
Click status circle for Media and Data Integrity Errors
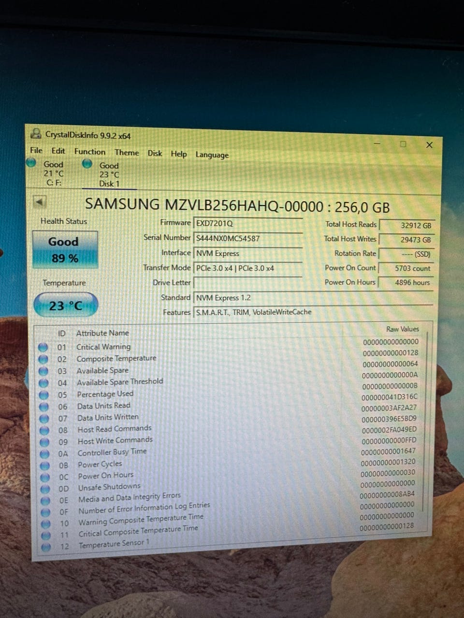45,500
